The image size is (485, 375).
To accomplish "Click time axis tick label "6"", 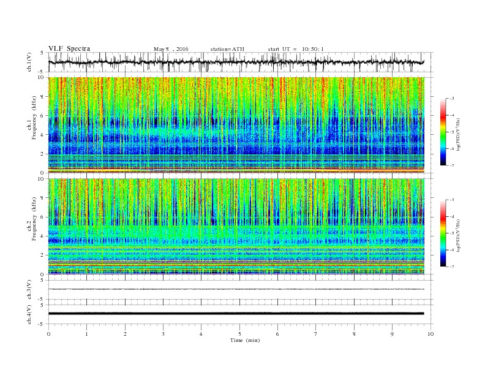I will click(277, 334).
